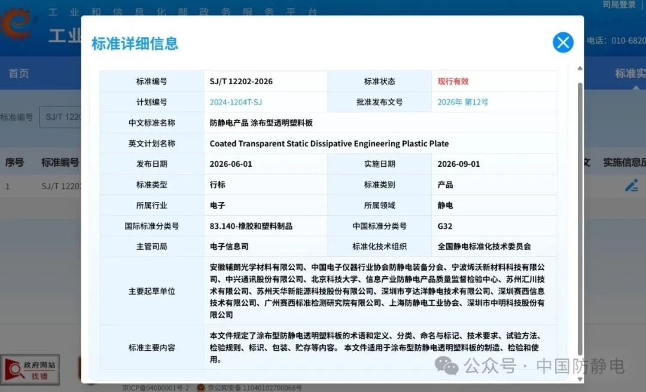646x392 pixels.
Task: Click 批准发布文号 label cell
Action: pyautogui.click(x=379, y=102)
